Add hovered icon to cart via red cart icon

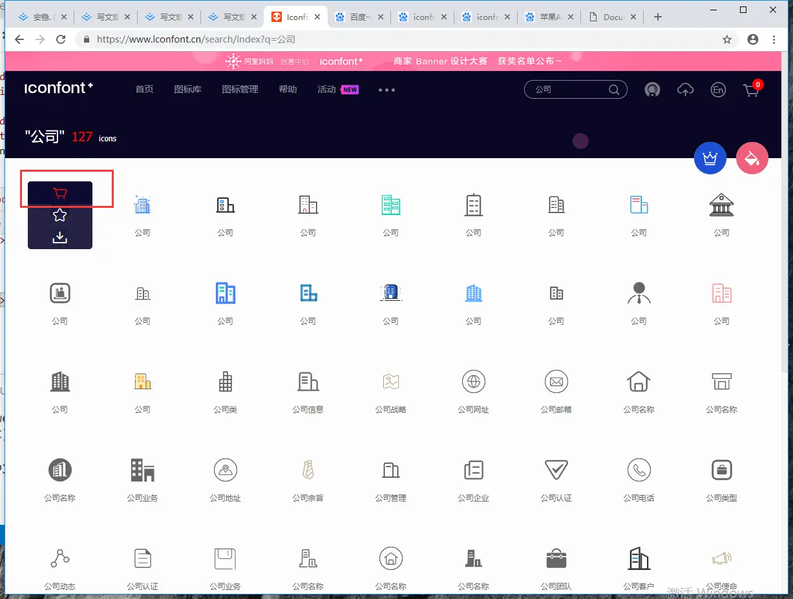pos(60,193)
